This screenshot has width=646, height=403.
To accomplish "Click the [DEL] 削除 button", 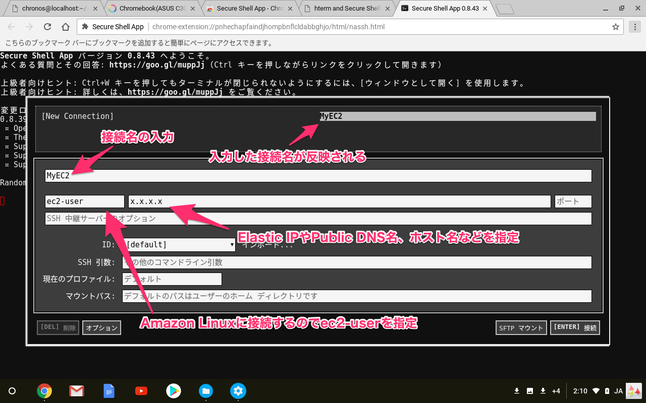I will (58, 327).
